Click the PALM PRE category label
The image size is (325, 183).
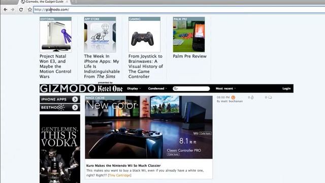click(x=180, y=19)
